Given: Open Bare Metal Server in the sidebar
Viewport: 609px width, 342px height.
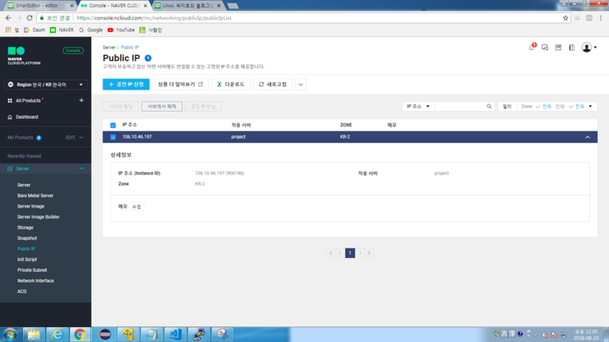Looking at the screenshot, I should (x=35, y=196).
